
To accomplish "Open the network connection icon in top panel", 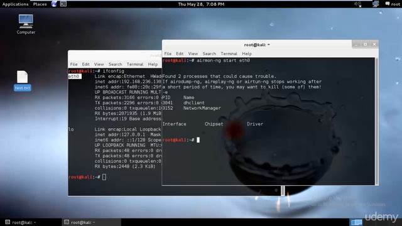I will tap(376, 4).
